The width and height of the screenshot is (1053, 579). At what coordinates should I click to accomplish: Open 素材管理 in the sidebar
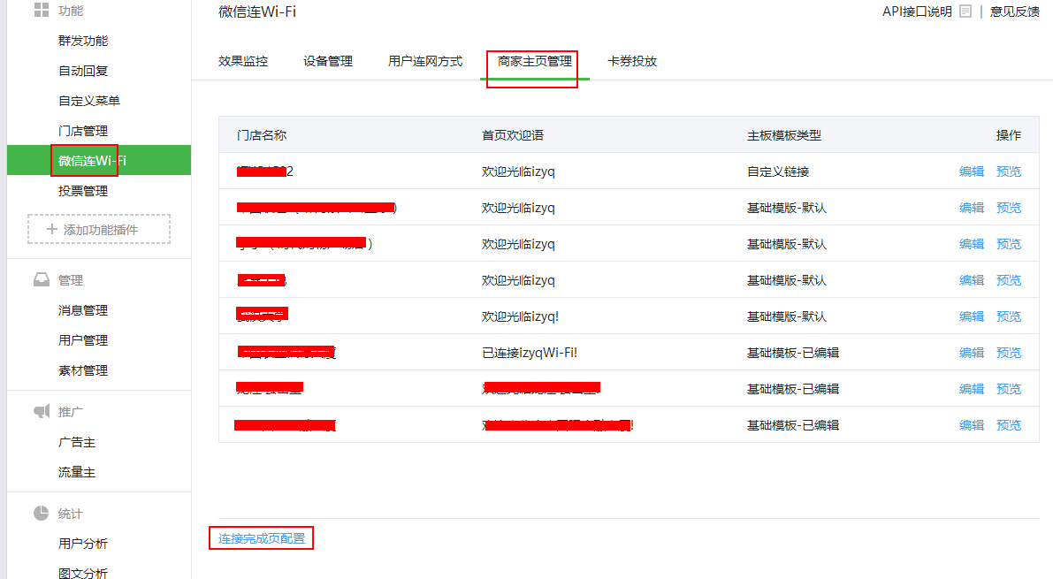(83, 370)
